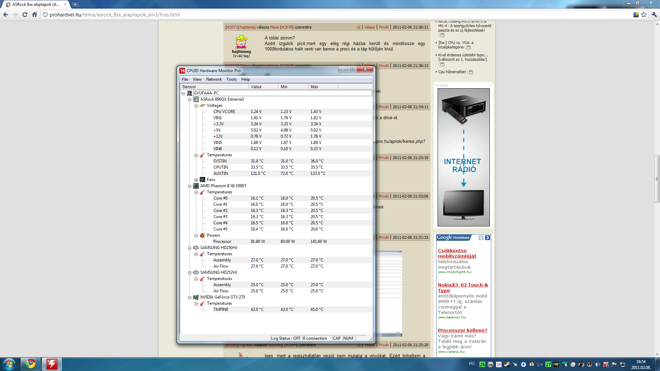Click the volume speaker tray icon
This screenshot has height=371, width=660.
tap(598, 364)
